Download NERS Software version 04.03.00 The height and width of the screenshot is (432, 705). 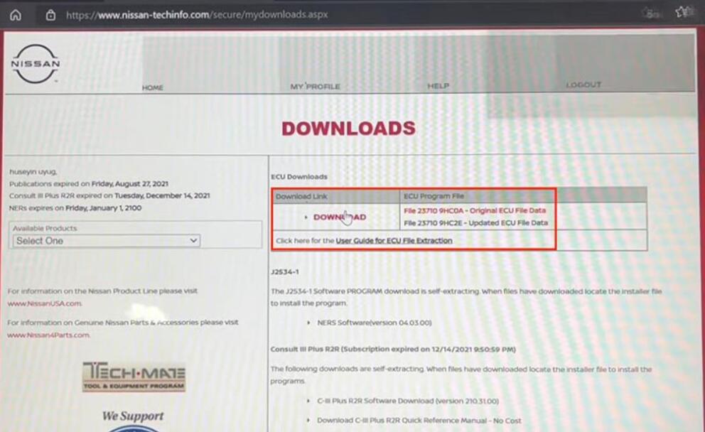point(374,323)
